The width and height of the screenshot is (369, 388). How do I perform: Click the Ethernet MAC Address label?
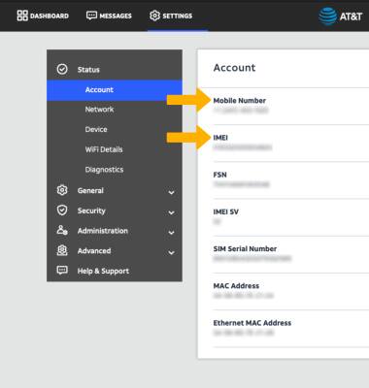pyautogui.click(x=252, y=323)
